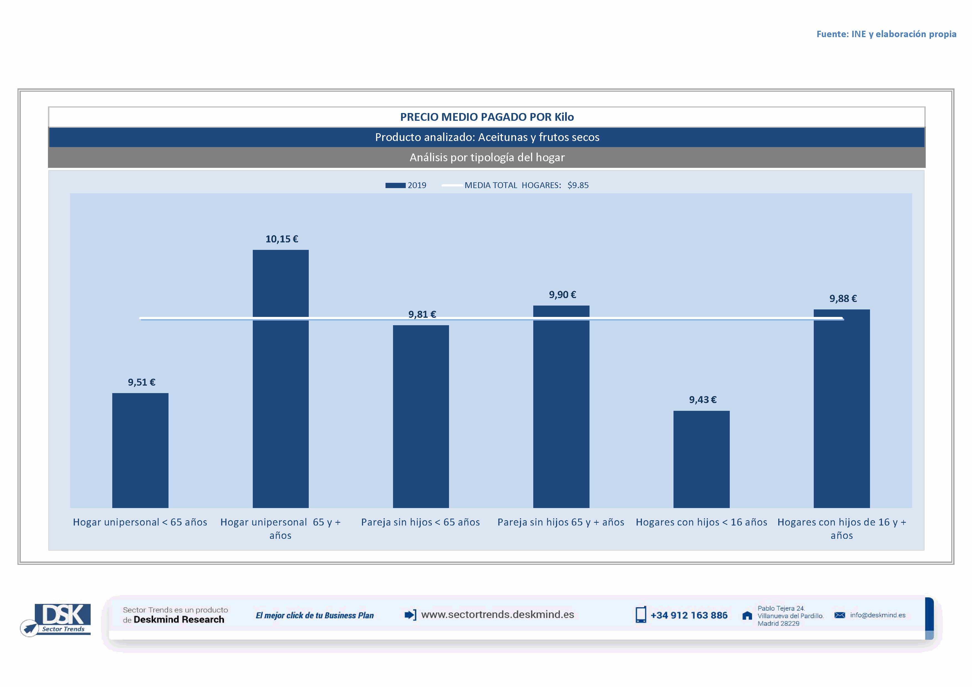
Task: Click the Fuente: INE y elaboración propia text
Action: click(x=886, y=34)
